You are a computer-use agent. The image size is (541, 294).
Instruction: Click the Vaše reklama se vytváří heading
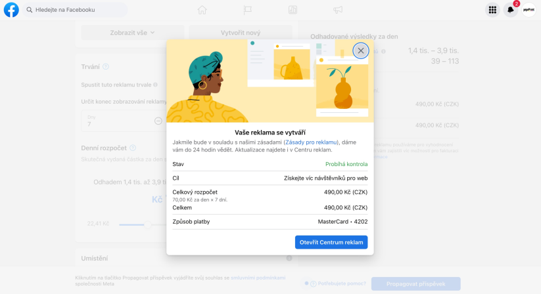point(270,133)
